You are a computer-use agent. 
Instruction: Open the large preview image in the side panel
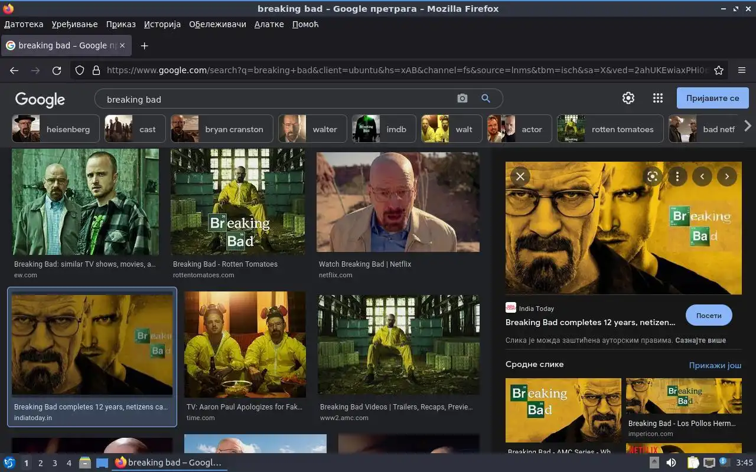[624, 228]
